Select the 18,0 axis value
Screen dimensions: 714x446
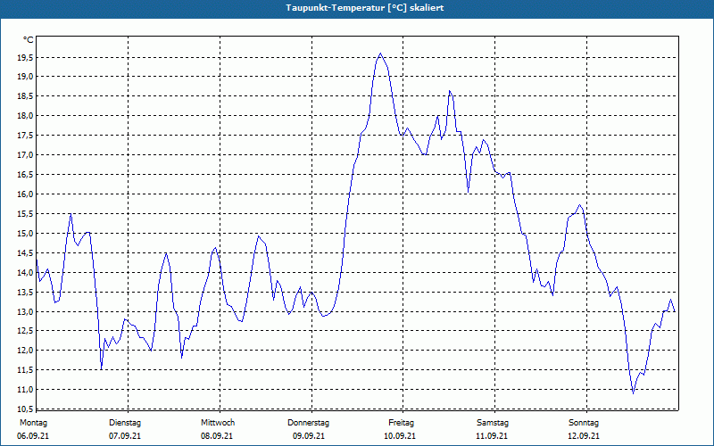tap(26, 116)
